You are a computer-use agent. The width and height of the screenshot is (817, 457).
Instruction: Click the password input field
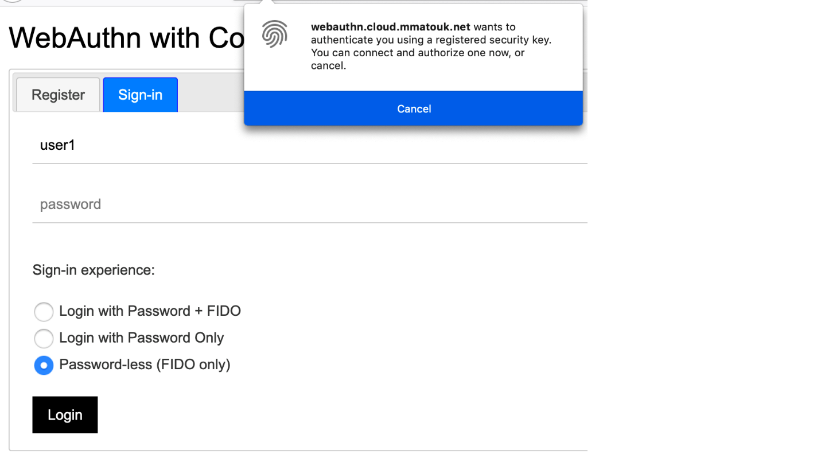click(x=229, y=204)
